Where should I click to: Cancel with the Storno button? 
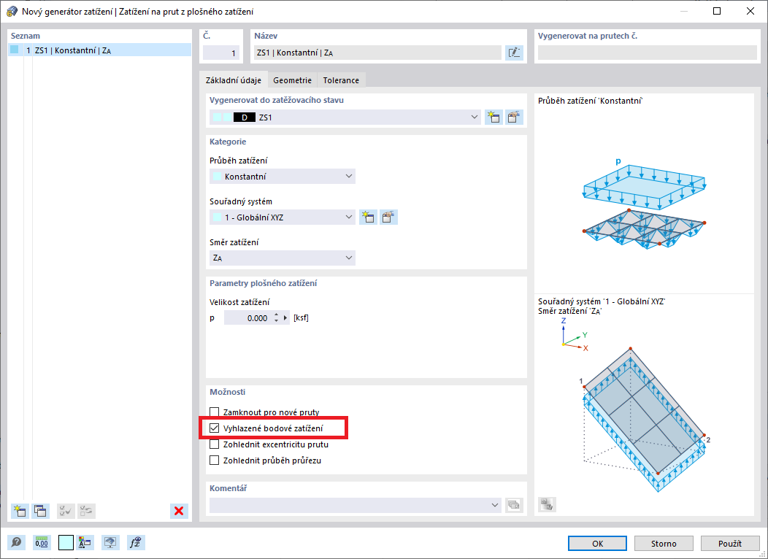click(x=664, y=544)
